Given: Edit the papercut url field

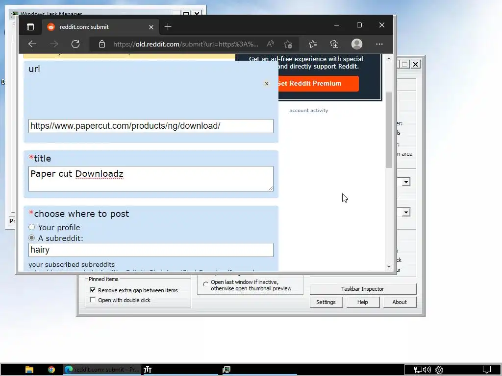Looking at the screenshot, I should tap(151, 126).
